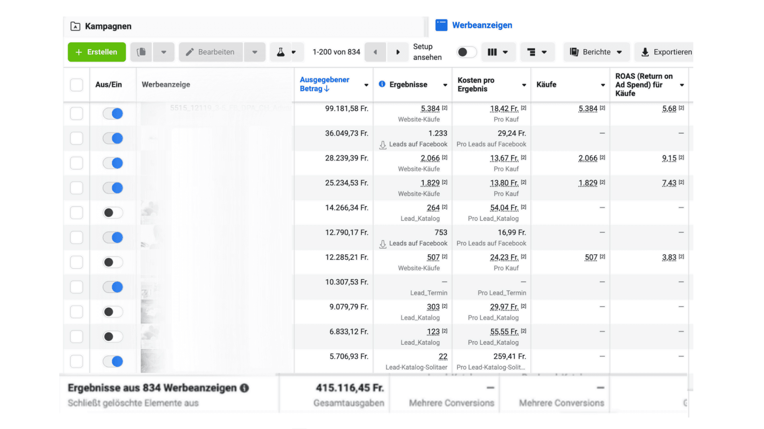
Task: Open the columns layout icon menu
Action: tap(498, 52)
